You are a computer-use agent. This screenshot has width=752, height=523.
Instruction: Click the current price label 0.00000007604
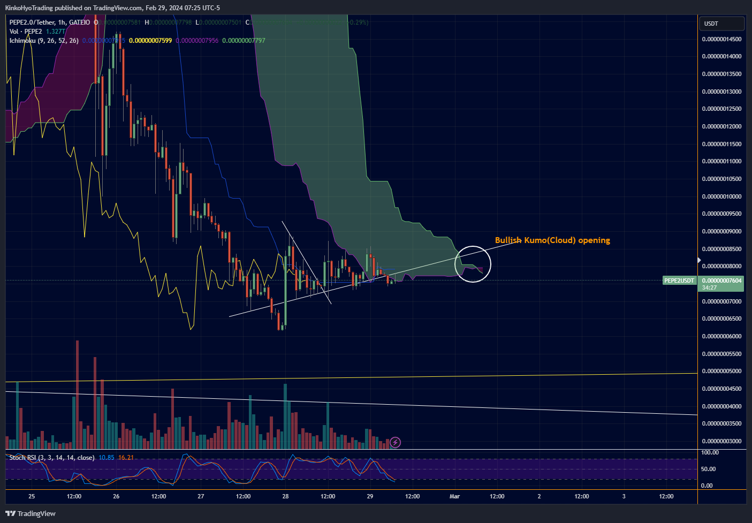[x=721, y=281]
